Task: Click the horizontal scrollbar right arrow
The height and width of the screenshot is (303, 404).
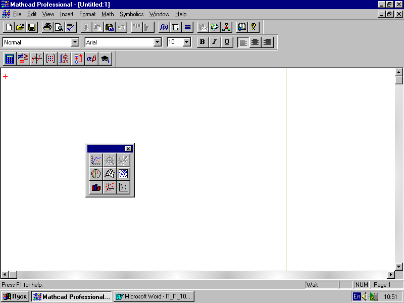Action: [x=391, y=275]
